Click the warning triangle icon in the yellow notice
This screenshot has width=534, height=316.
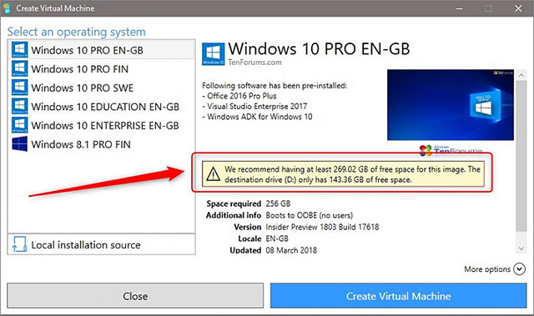[x=214, y=173]
